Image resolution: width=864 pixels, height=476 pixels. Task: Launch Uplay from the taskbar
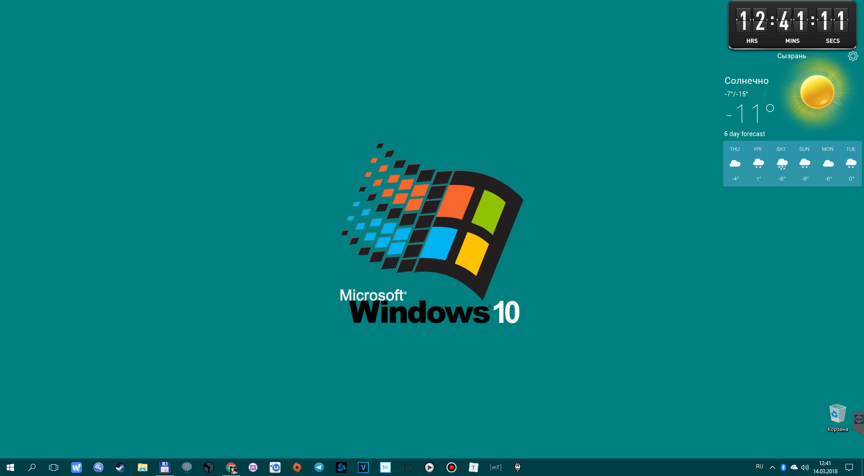[x=275, y=467]
